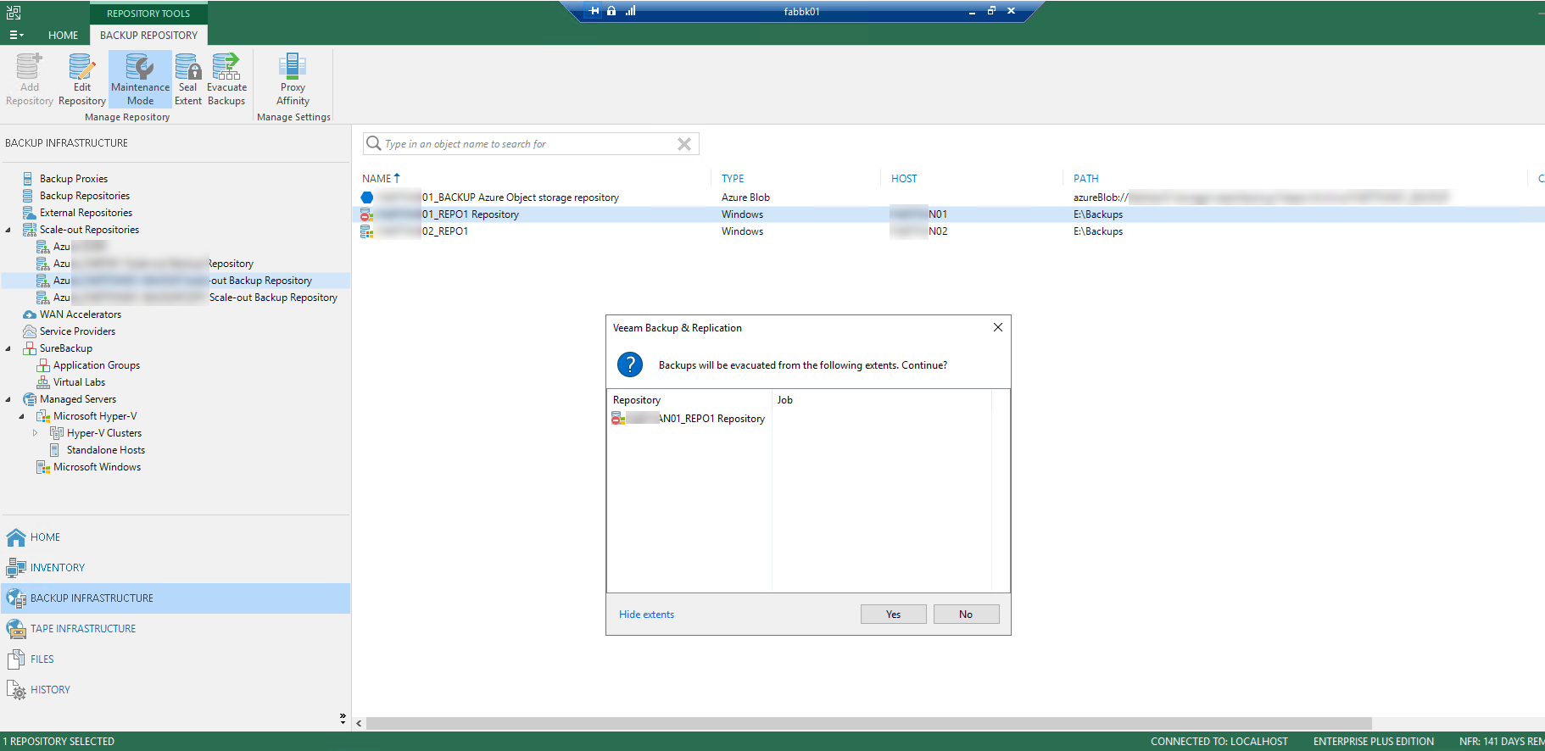This screenshot has height=751, width=1545.
Task: Open the INVENTORY navigation pane
Action: [176, 568]
